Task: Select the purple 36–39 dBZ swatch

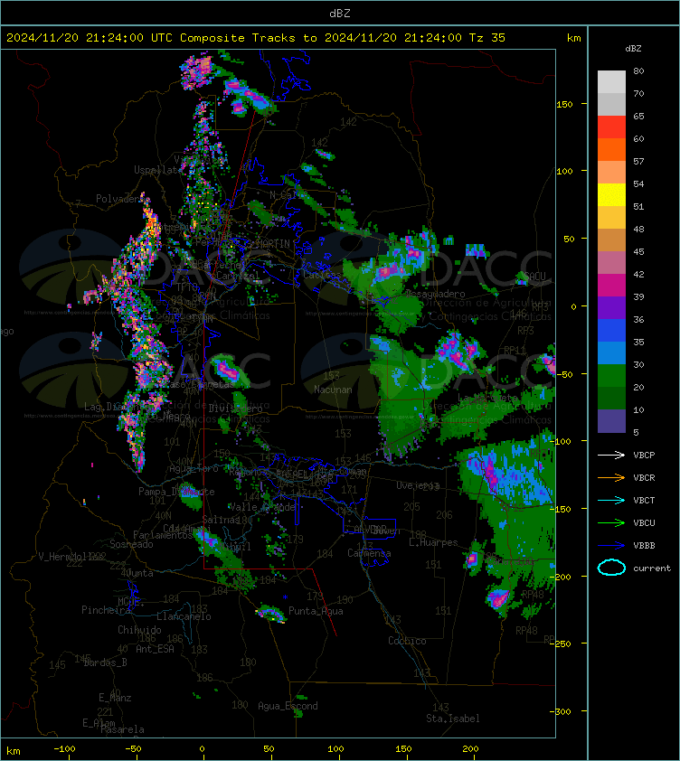Action: tap(611, 307)
